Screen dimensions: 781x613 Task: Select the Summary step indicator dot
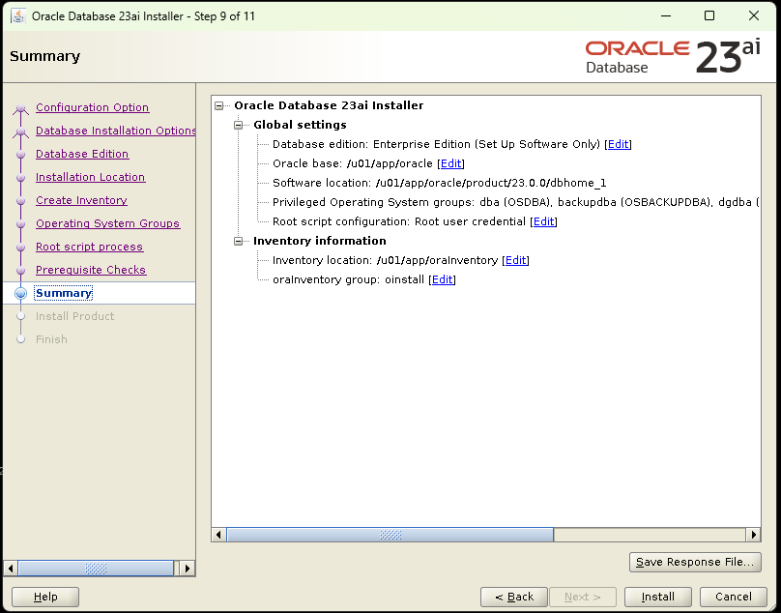[x=21, y=293]
